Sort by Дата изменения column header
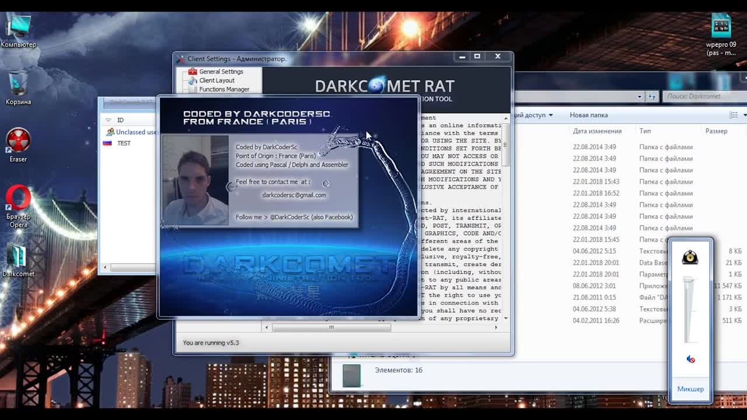This screenshot has height=420, width=747. click(597, 131)
